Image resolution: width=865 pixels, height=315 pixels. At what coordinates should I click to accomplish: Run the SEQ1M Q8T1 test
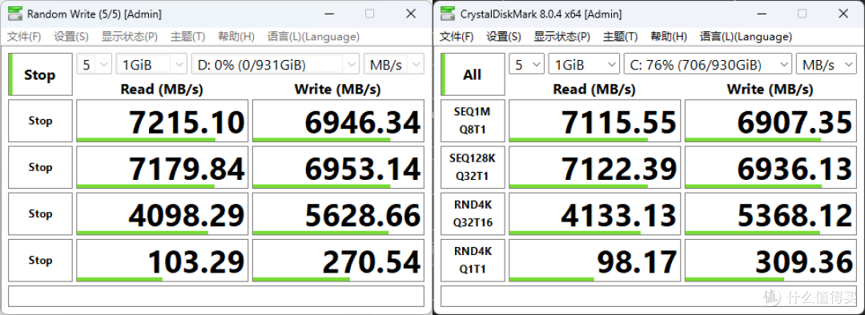pyautogui.click(x=473, y=121)
